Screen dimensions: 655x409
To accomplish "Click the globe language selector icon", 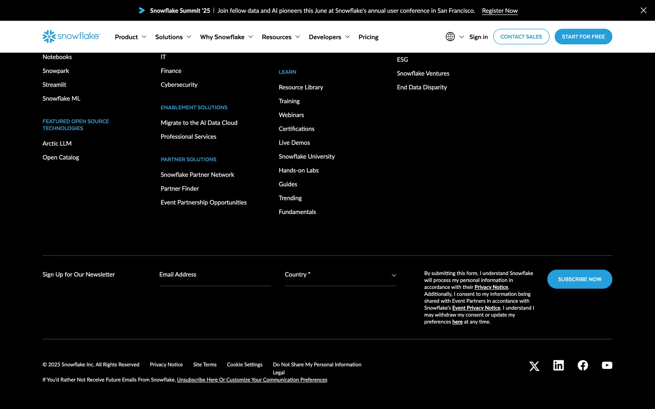I will pyautogui.click(x=450, y=36).
